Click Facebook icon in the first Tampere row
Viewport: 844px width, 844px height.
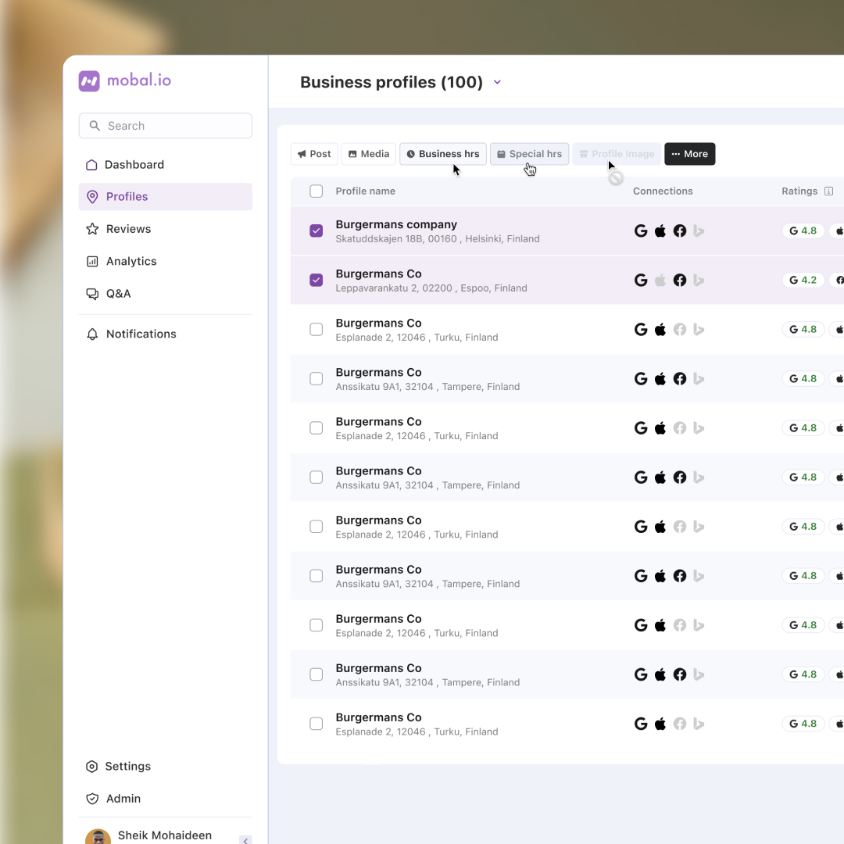tap(680, 378)
